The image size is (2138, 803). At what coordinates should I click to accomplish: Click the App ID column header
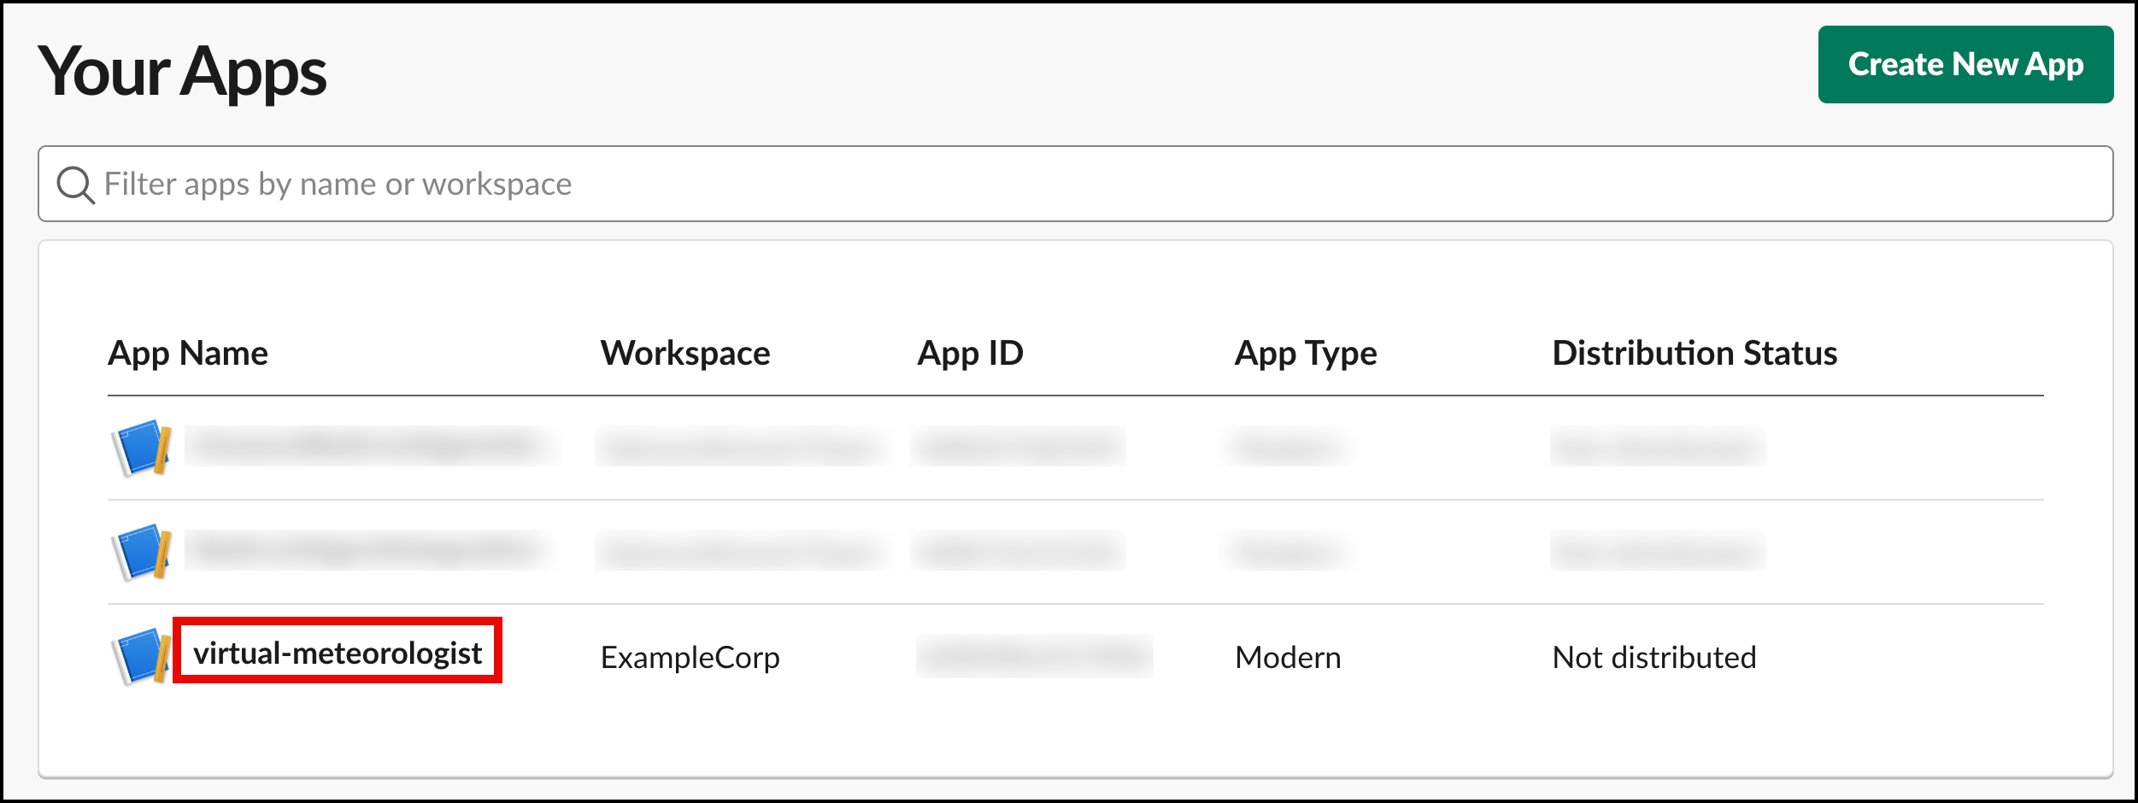point(970,352)
